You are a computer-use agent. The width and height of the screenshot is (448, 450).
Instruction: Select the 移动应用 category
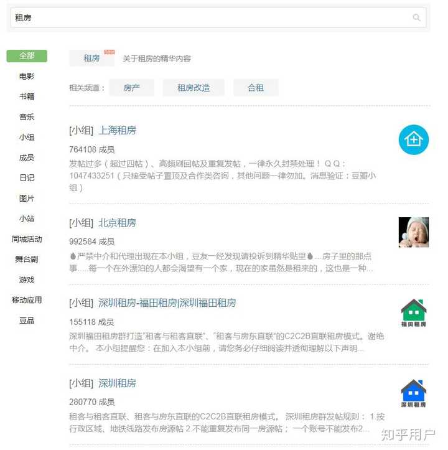click(27, 300)
